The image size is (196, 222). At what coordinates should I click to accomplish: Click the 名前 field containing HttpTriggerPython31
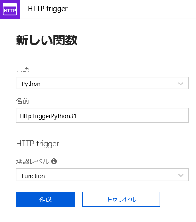click(x=102, y=115)
